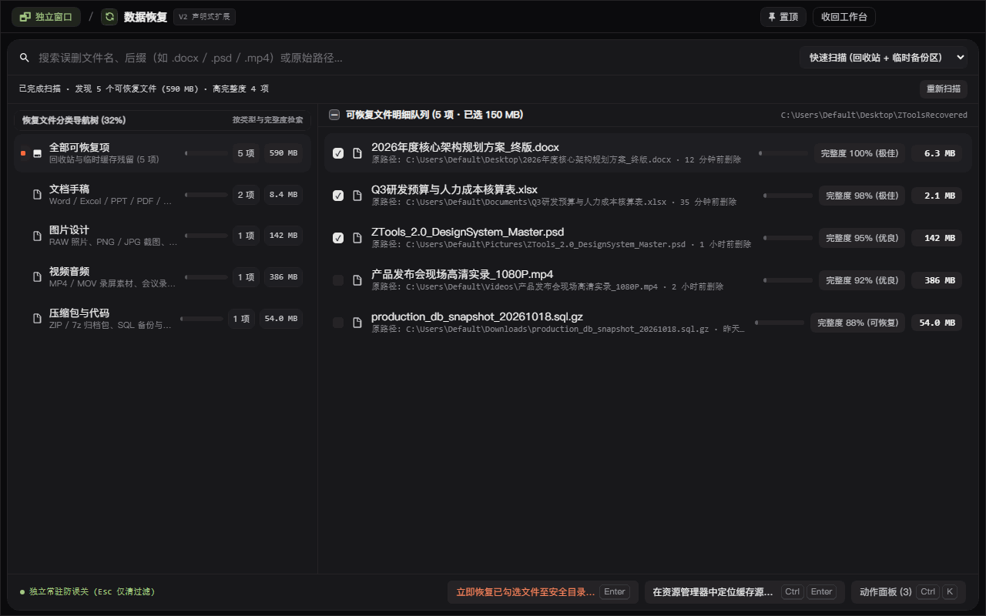Select the 视频音频 category
This screenshot has width=986, height=616.
click(x=163, y=277)
